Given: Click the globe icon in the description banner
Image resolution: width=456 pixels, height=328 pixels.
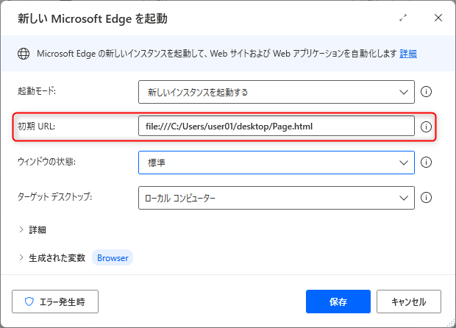Looking at the screenshot, I should tap(24, 54).
